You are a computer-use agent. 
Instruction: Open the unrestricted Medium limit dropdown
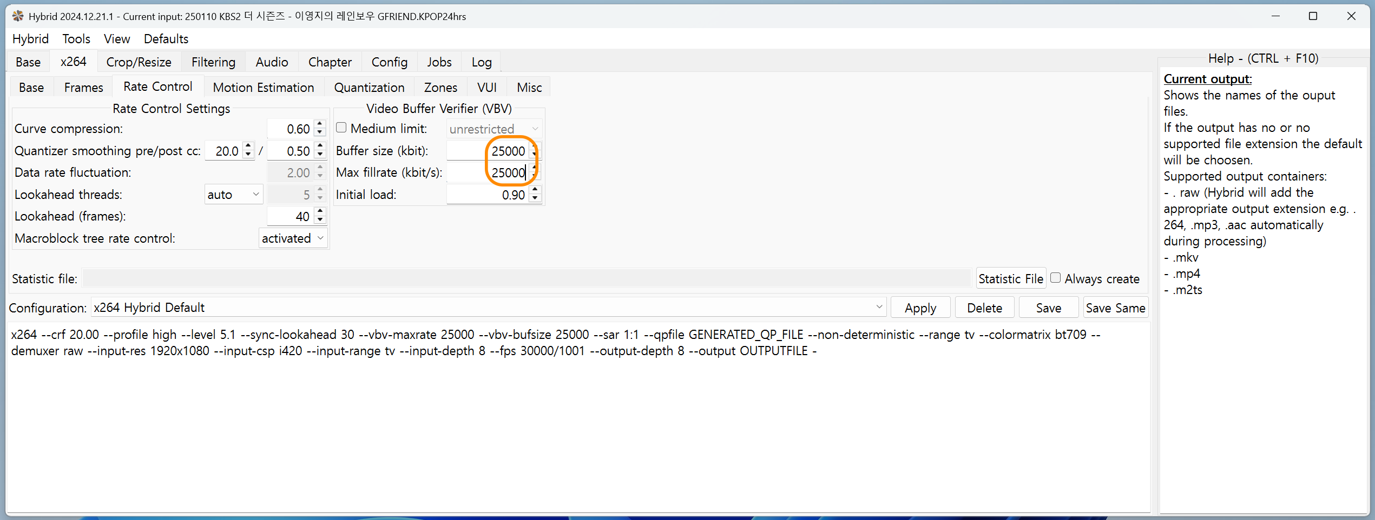[494, 129]
